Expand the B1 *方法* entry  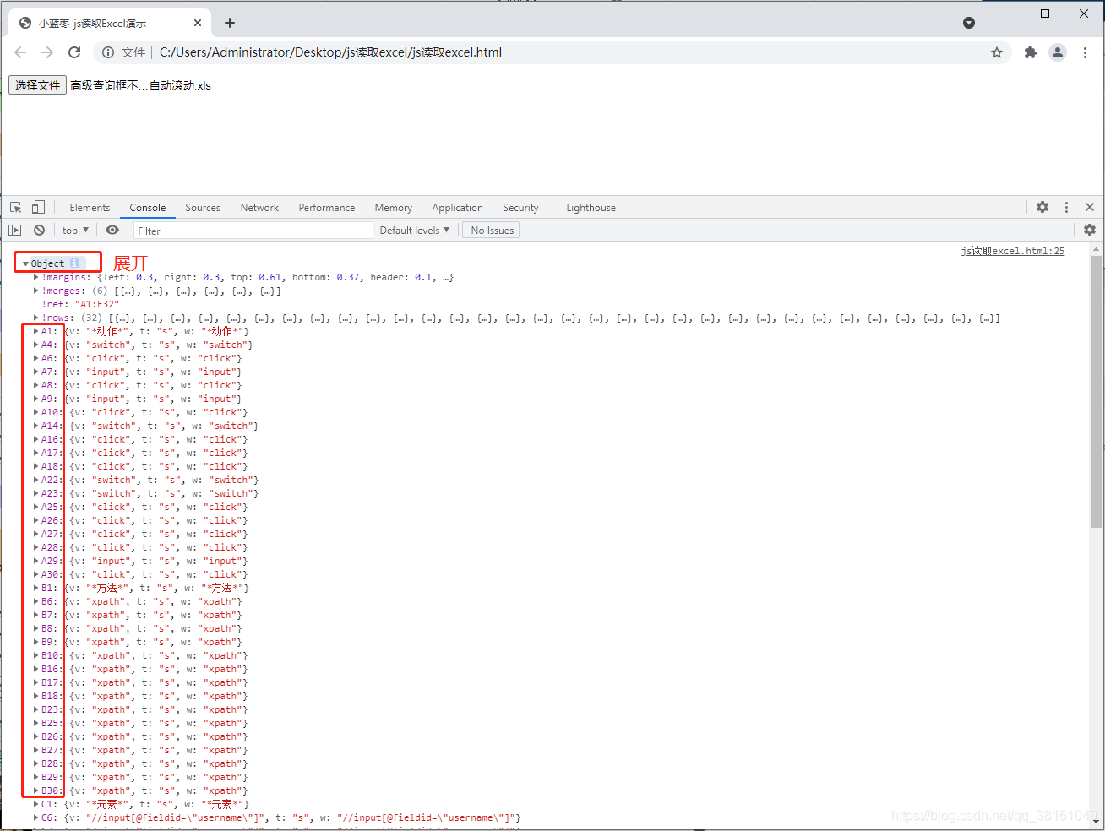click(36, 588)
